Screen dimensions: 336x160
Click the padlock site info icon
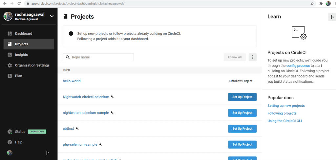pos(28,4)
